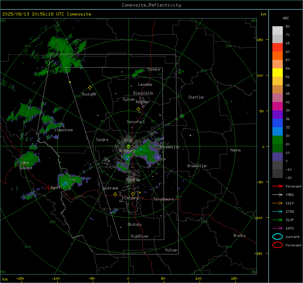Click the Okotoks label
303x283 pixels.
point(135,224)
